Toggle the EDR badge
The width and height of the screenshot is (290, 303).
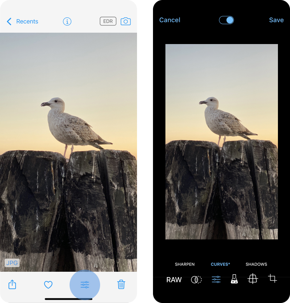[108, 21]
